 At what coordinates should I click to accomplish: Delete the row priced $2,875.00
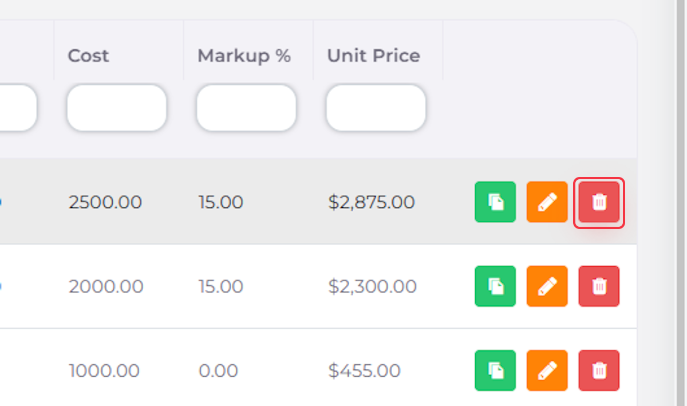[x=599, y=202]
